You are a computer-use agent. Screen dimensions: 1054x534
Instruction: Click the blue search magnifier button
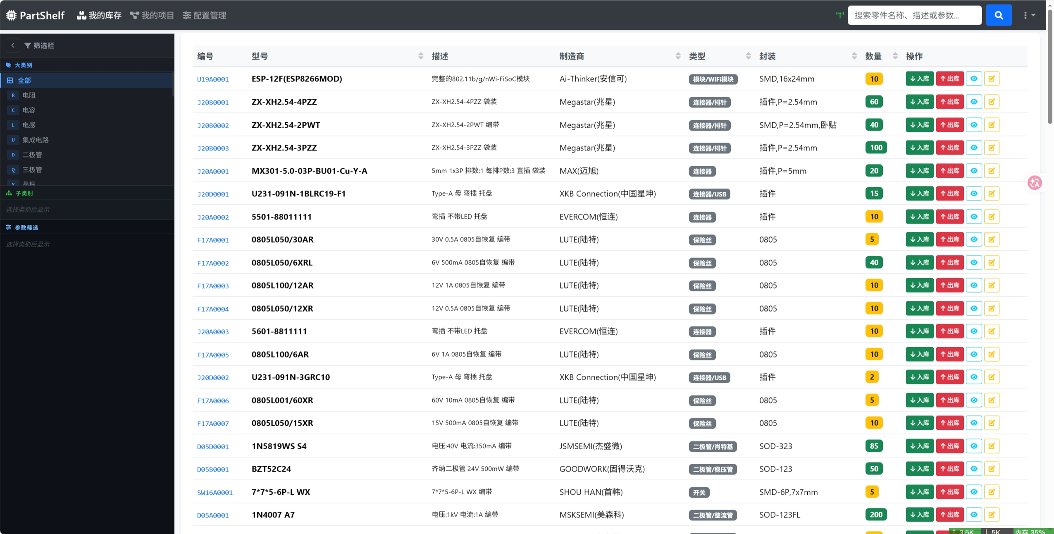click(998, 15)
